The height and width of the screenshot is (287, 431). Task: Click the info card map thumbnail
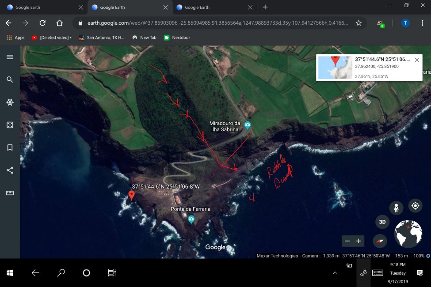click(335, 68)
